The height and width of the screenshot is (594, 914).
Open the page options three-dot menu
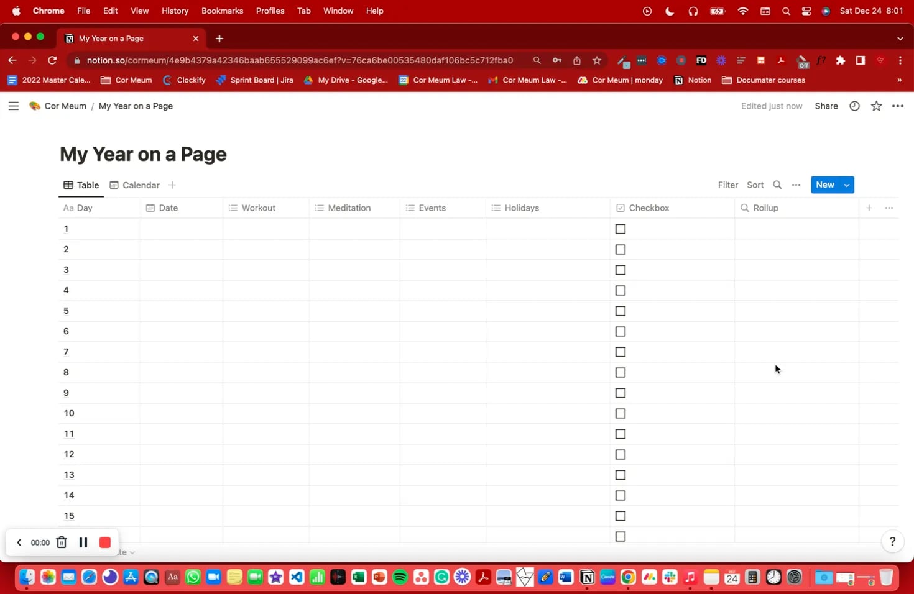click(x=898, y=106)
